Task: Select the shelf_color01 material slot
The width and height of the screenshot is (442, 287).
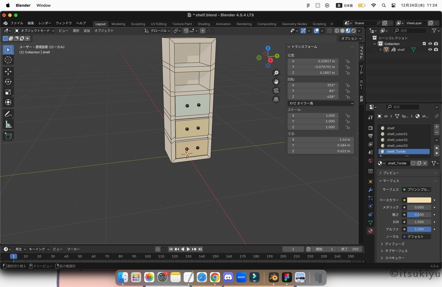Action: tap(404, 134)
